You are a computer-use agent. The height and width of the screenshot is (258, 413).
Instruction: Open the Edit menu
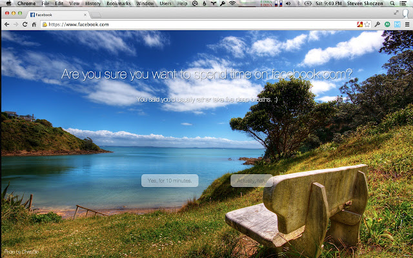pos(59,3)
